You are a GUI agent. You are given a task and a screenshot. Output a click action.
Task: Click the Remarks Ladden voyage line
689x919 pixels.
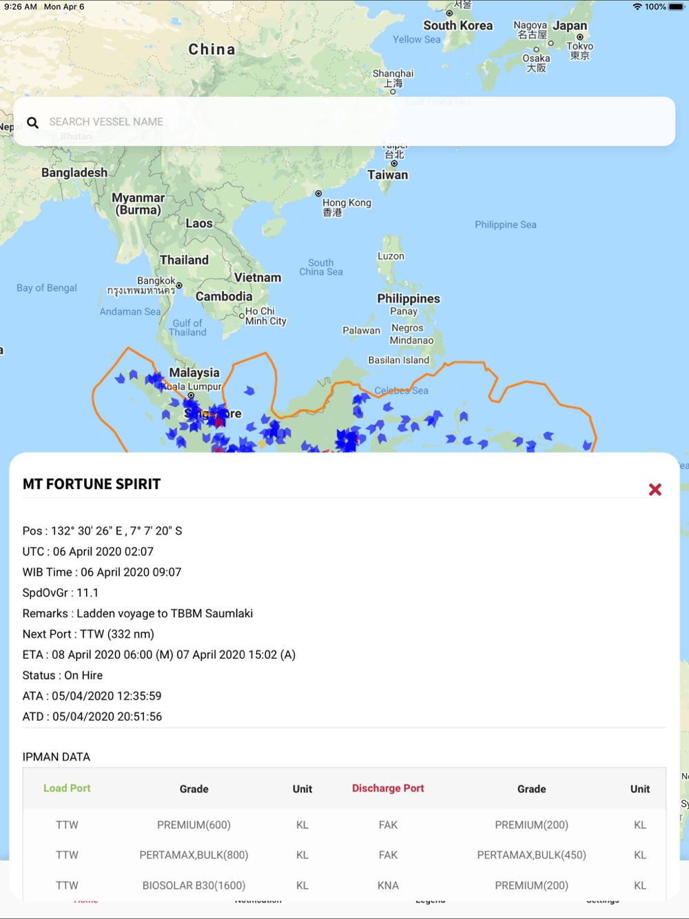138,613
